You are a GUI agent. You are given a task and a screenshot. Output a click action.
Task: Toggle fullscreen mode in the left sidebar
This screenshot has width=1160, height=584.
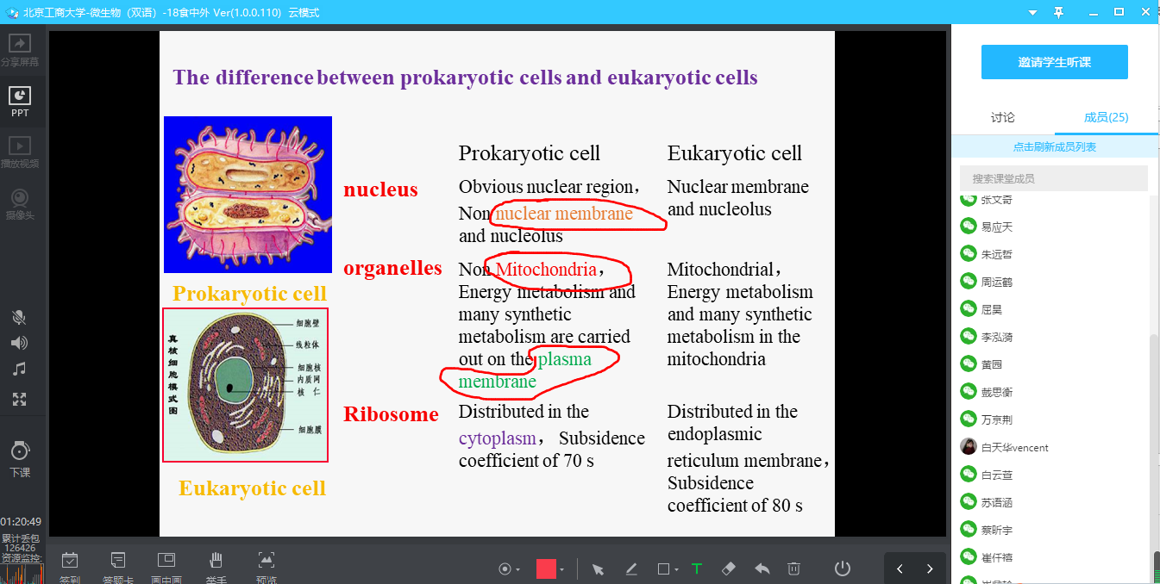[x=19, y=399]
